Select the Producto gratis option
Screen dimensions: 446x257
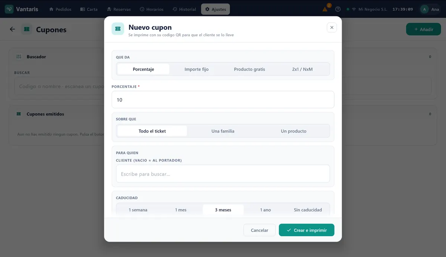pos(249,69)
